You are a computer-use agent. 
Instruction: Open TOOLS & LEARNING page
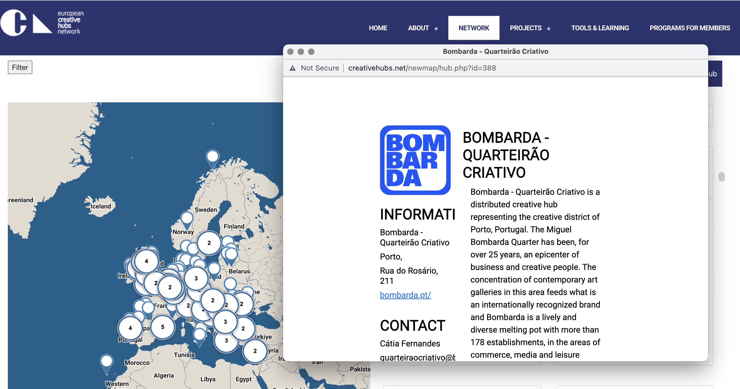tap(600, 28)
